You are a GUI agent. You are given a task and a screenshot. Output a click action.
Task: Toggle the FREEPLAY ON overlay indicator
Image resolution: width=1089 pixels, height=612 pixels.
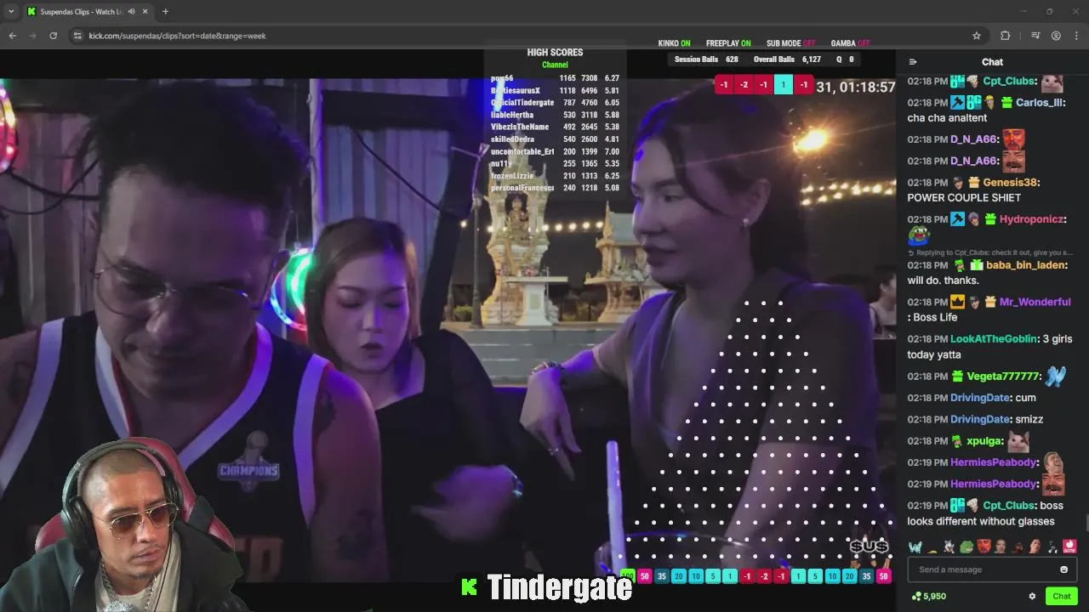[x=728, y=43]
